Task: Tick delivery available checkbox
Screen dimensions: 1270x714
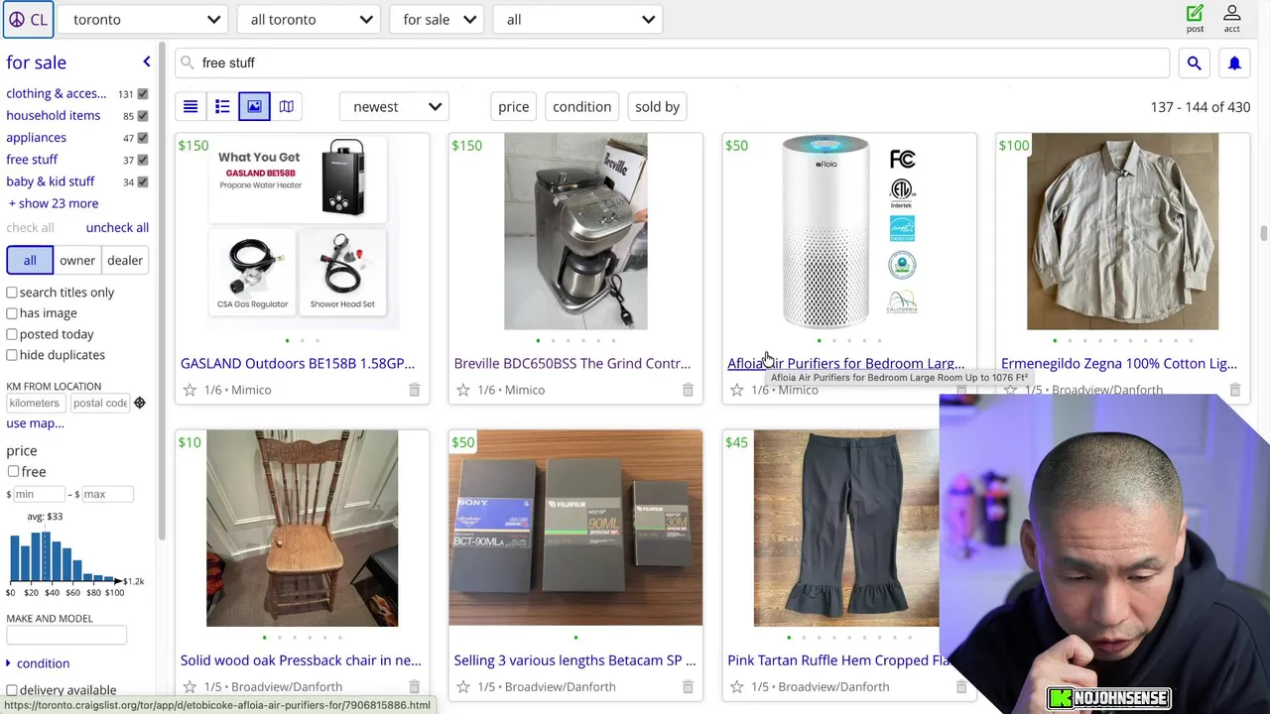Action: 12,690
